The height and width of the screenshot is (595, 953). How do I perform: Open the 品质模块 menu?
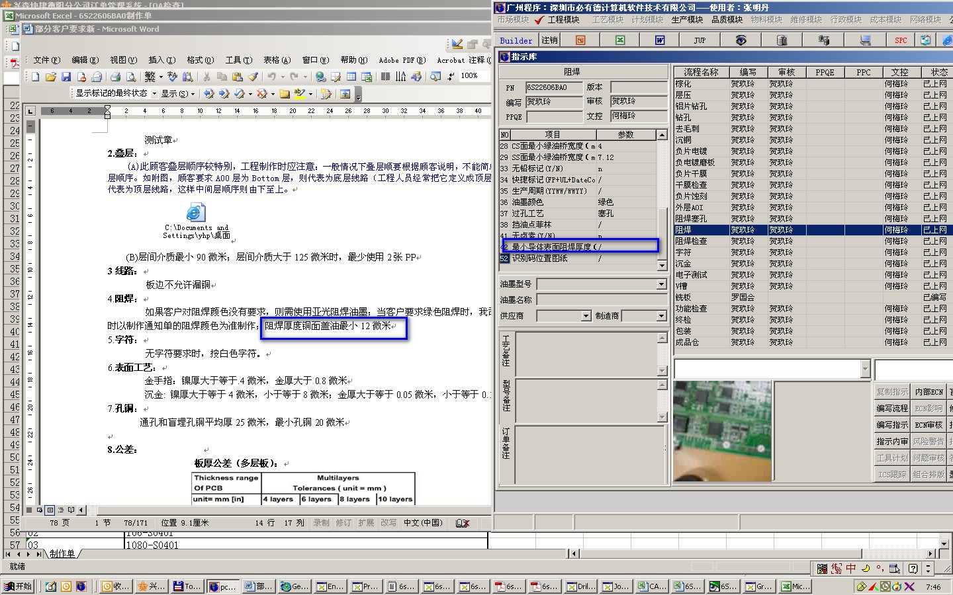coord(727,20)
